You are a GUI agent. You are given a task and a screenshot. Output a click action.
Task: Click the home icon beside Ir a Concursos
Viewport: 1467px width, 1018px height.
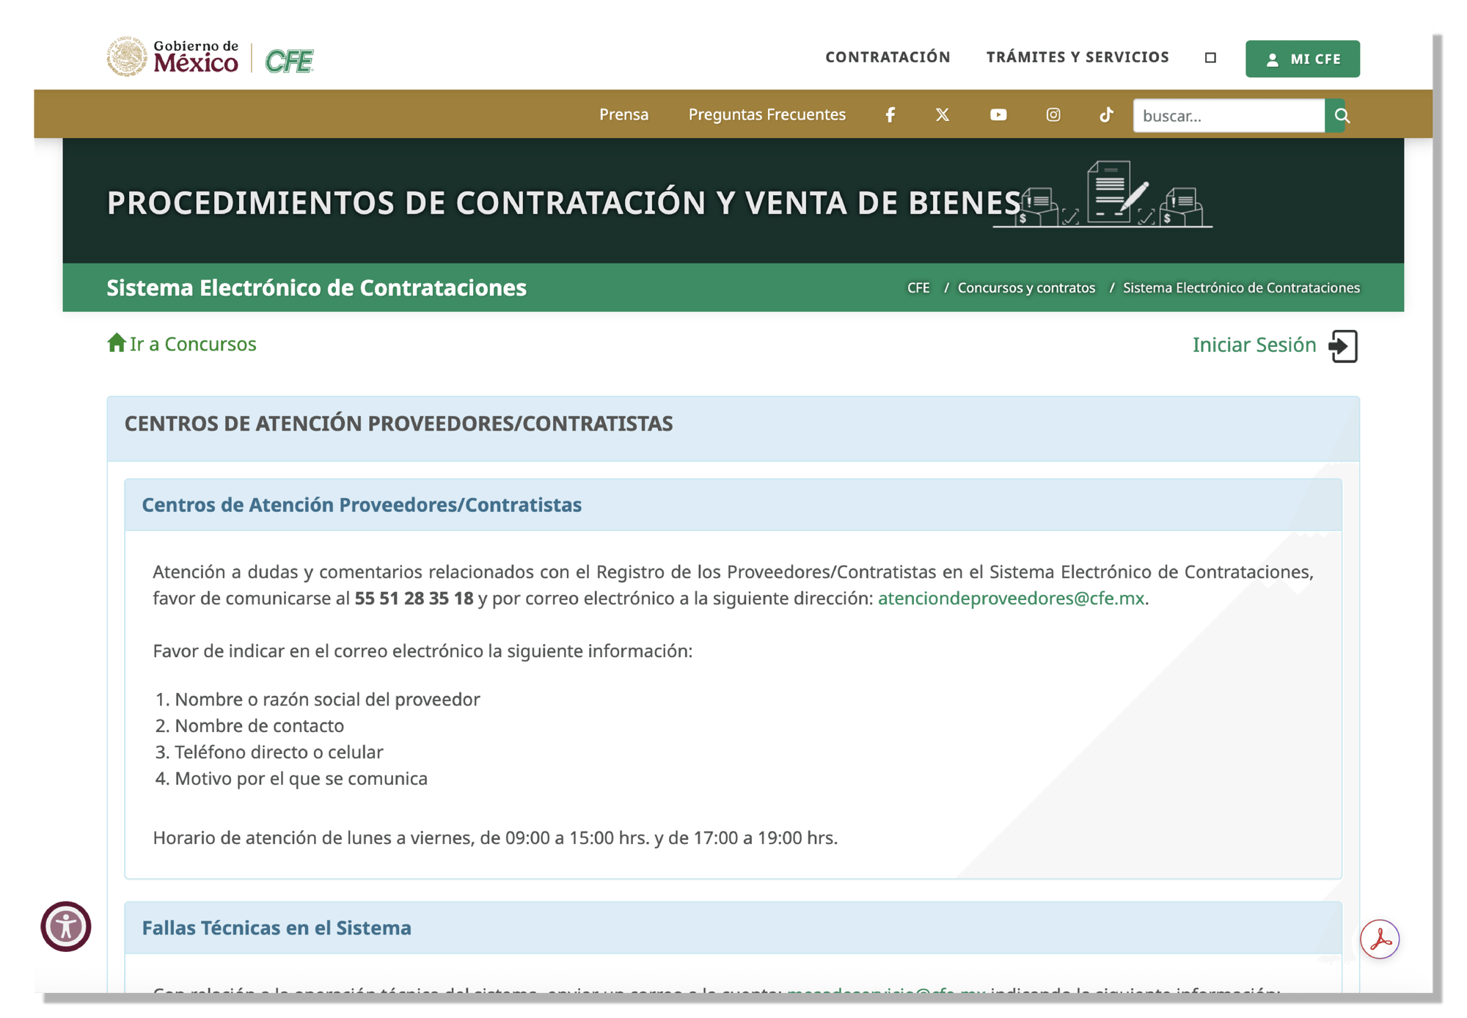[117, 343]
